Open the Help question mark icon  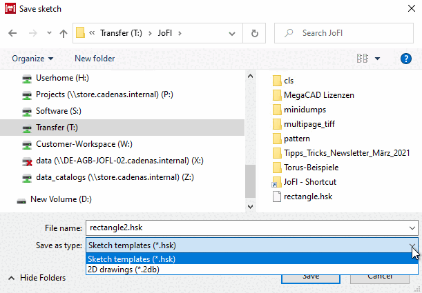406,59
